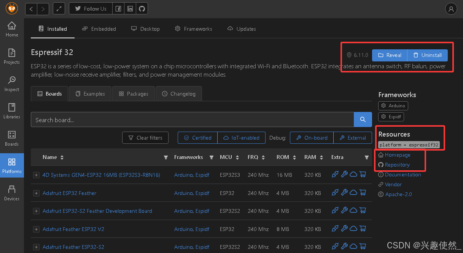Open filter dropdown on Frameworks column

(211, 157)
